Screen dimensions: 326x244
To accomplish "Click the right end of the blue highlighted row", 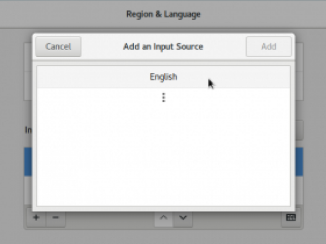I will [299, 162].
